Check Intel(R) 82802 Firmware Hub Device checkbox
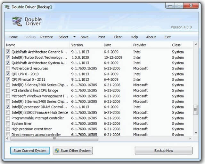 coord(8,112)
